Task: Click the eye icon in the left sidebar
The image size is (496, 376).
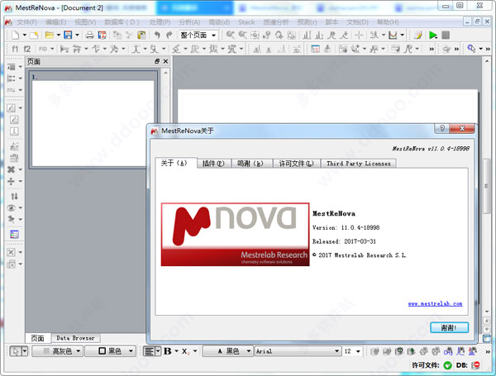Action: pos(11,208)
